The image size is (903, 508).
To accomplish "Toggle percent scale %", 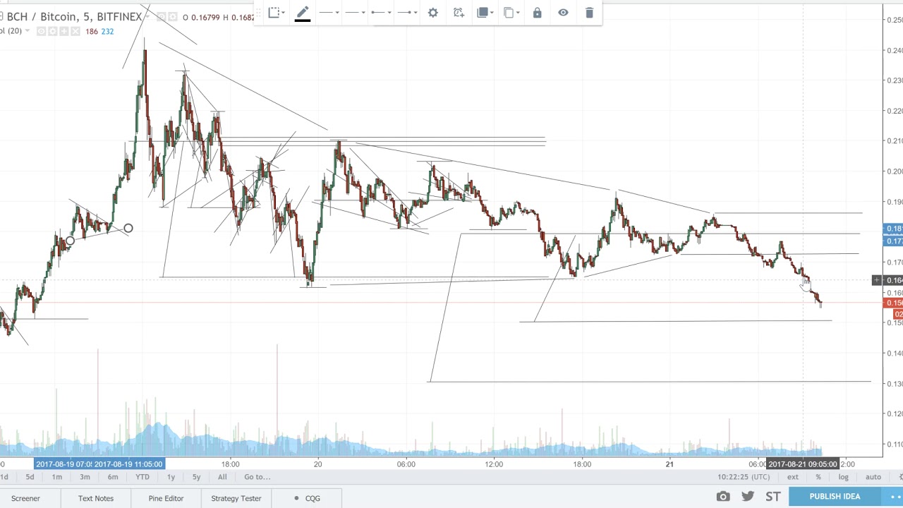I will (818, 477).
